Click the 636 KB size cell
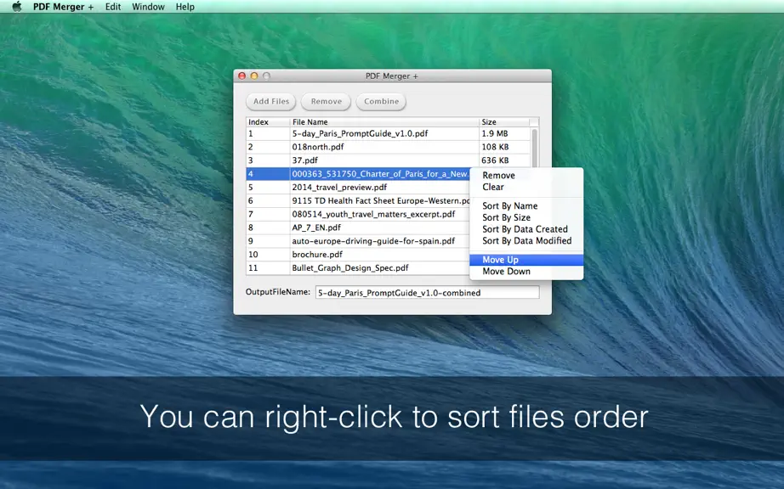Screen dimensions: 784x489 [504, 160]
